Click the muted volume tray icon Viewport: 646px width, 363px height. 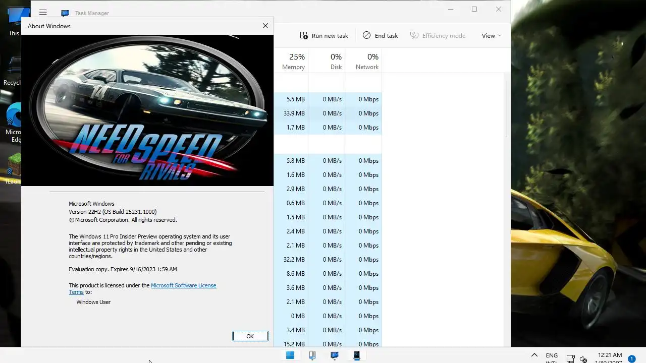(x=583, y=359)
